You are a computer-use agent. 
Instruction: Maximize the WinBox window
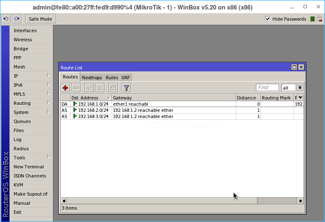(305, 7)
